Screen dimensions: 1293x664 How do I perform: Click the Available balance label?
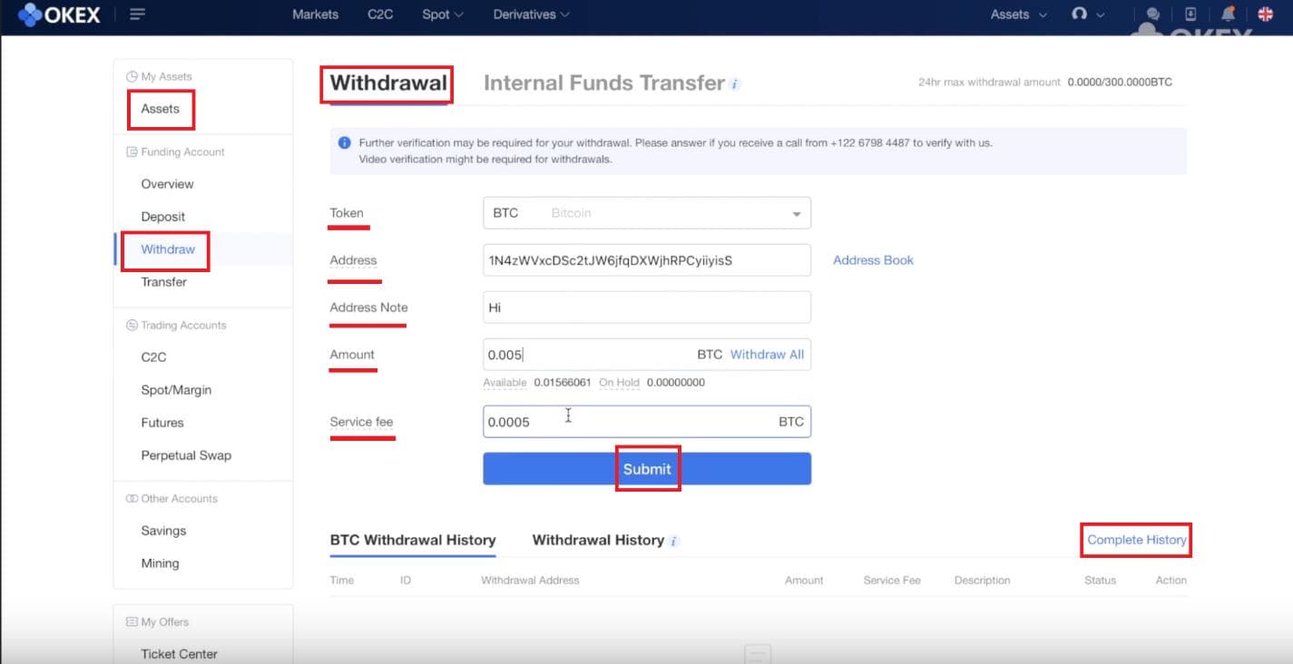tap(504, 383)
